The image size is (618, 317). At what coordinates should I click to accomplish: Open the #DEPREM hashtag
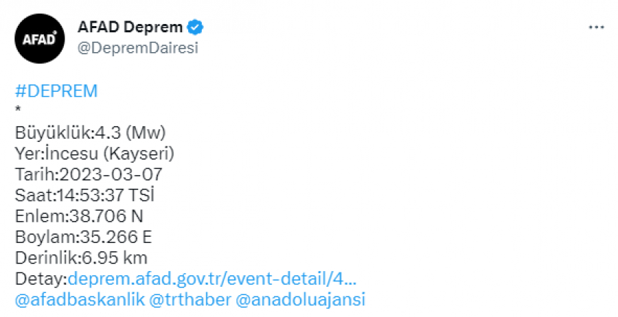coord(56,91)
